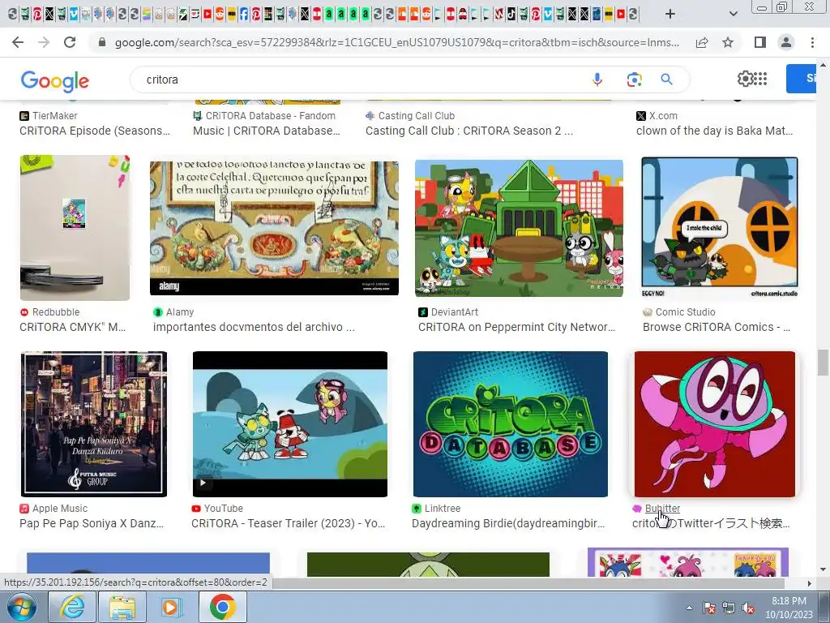Click the Daydreaming Birdie Linktree title
830x623 pixels.
pyautogui.click(x=508, y=523)
